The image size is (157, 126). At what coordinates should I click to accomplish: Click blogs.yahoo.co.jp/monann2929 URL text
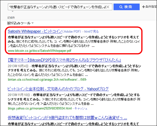[40, 108]
